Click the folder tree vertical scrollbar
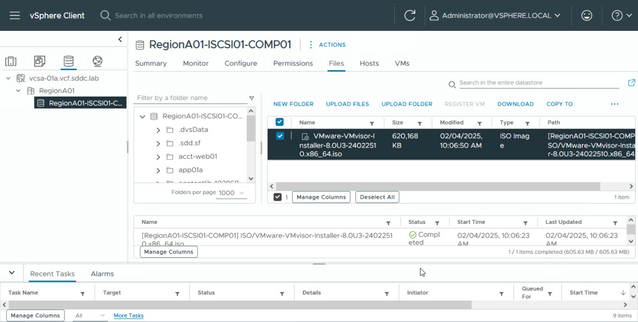Image resolution: width=638 pixels, height=322 pixels. (251, 128)
